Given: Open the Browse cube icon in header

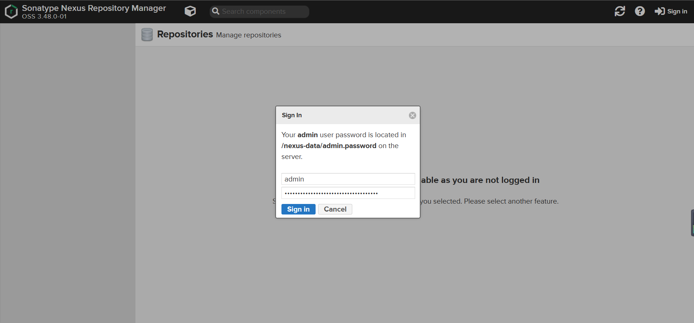Looking at the screenshot, I should click(x=190, y=12).
